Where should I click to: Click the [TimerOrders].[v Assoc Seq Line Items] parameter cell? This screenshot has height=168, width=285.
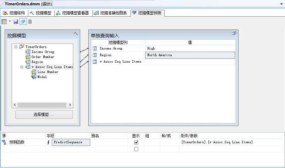click(x=231, y=142)
